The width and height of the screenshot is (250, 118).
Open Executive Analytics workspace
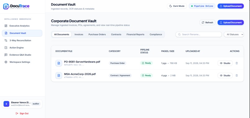pyautogui.click(x=22, y=26)
